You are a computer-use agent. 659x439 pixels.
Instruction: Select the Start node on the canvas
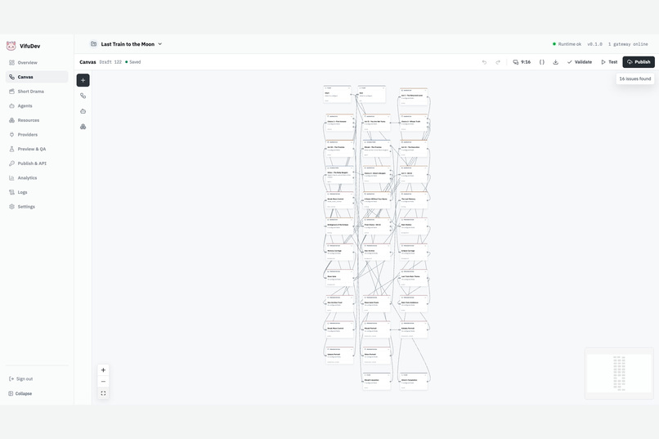coord(338,94)
